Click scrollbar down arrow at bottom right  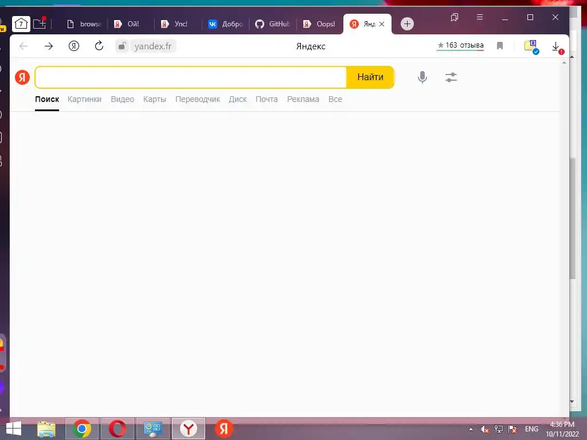pos(572,402)
